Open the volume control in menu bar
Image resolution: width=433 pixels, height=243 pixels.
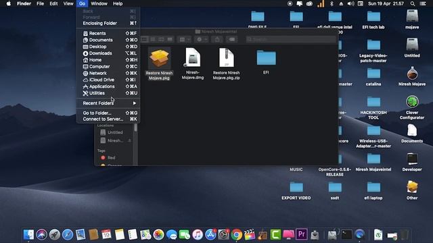tap(350, 3)
